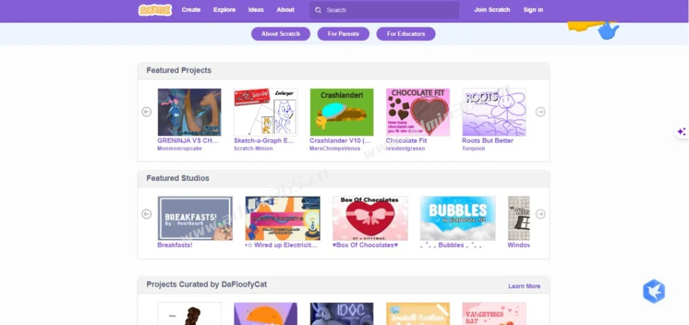Open the Crashlander V10 project thumbnail
The image size is (689, 325).
[x=342, y=112]
